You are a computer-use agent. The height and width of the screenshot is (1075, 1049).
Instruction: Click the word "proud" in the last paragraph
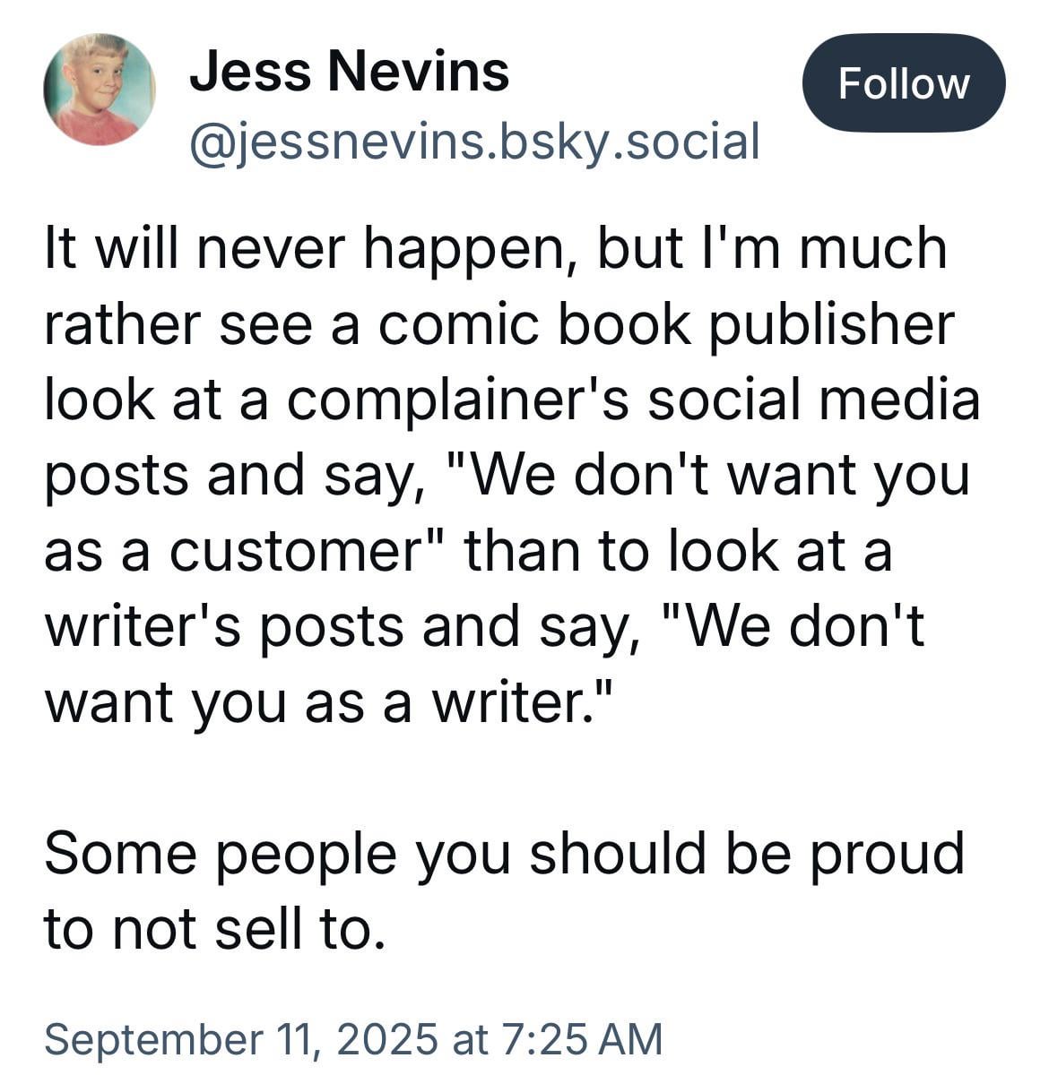coord(888,853)
